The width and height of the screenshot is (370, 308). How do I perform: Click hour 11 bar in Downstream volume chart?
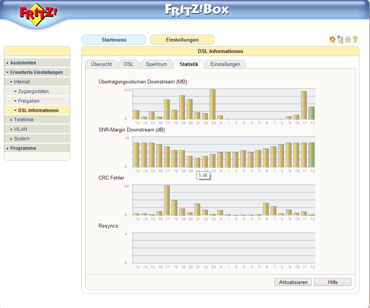coord(304,105)
